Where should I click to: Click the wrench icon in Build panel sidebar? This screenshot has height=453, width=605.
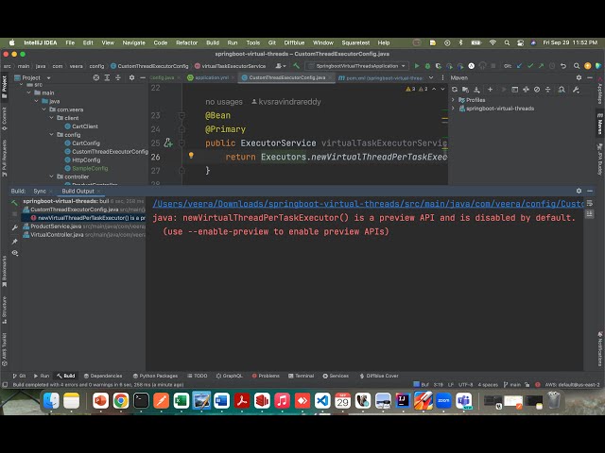pos(15,227)
